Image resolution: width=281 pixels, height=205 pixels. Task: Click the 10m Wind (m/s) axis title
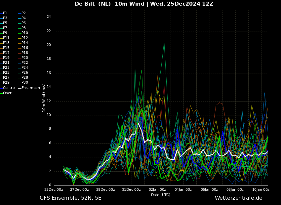[x=44, y=98]
